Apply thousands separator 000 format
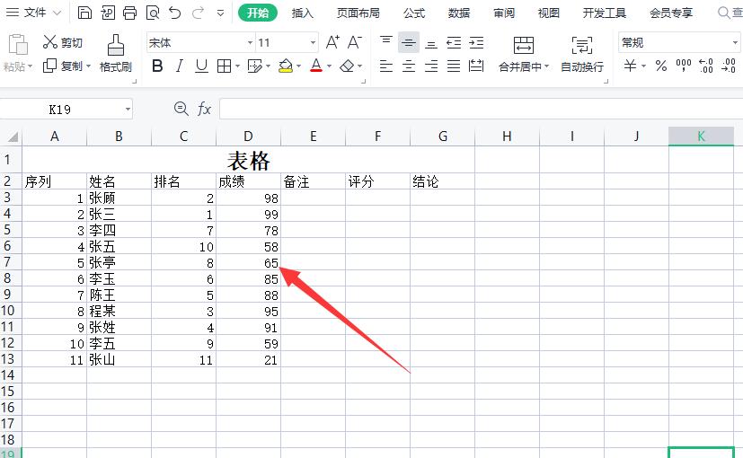The height and width of the screenshot is (458, 743). click(684, 66)
